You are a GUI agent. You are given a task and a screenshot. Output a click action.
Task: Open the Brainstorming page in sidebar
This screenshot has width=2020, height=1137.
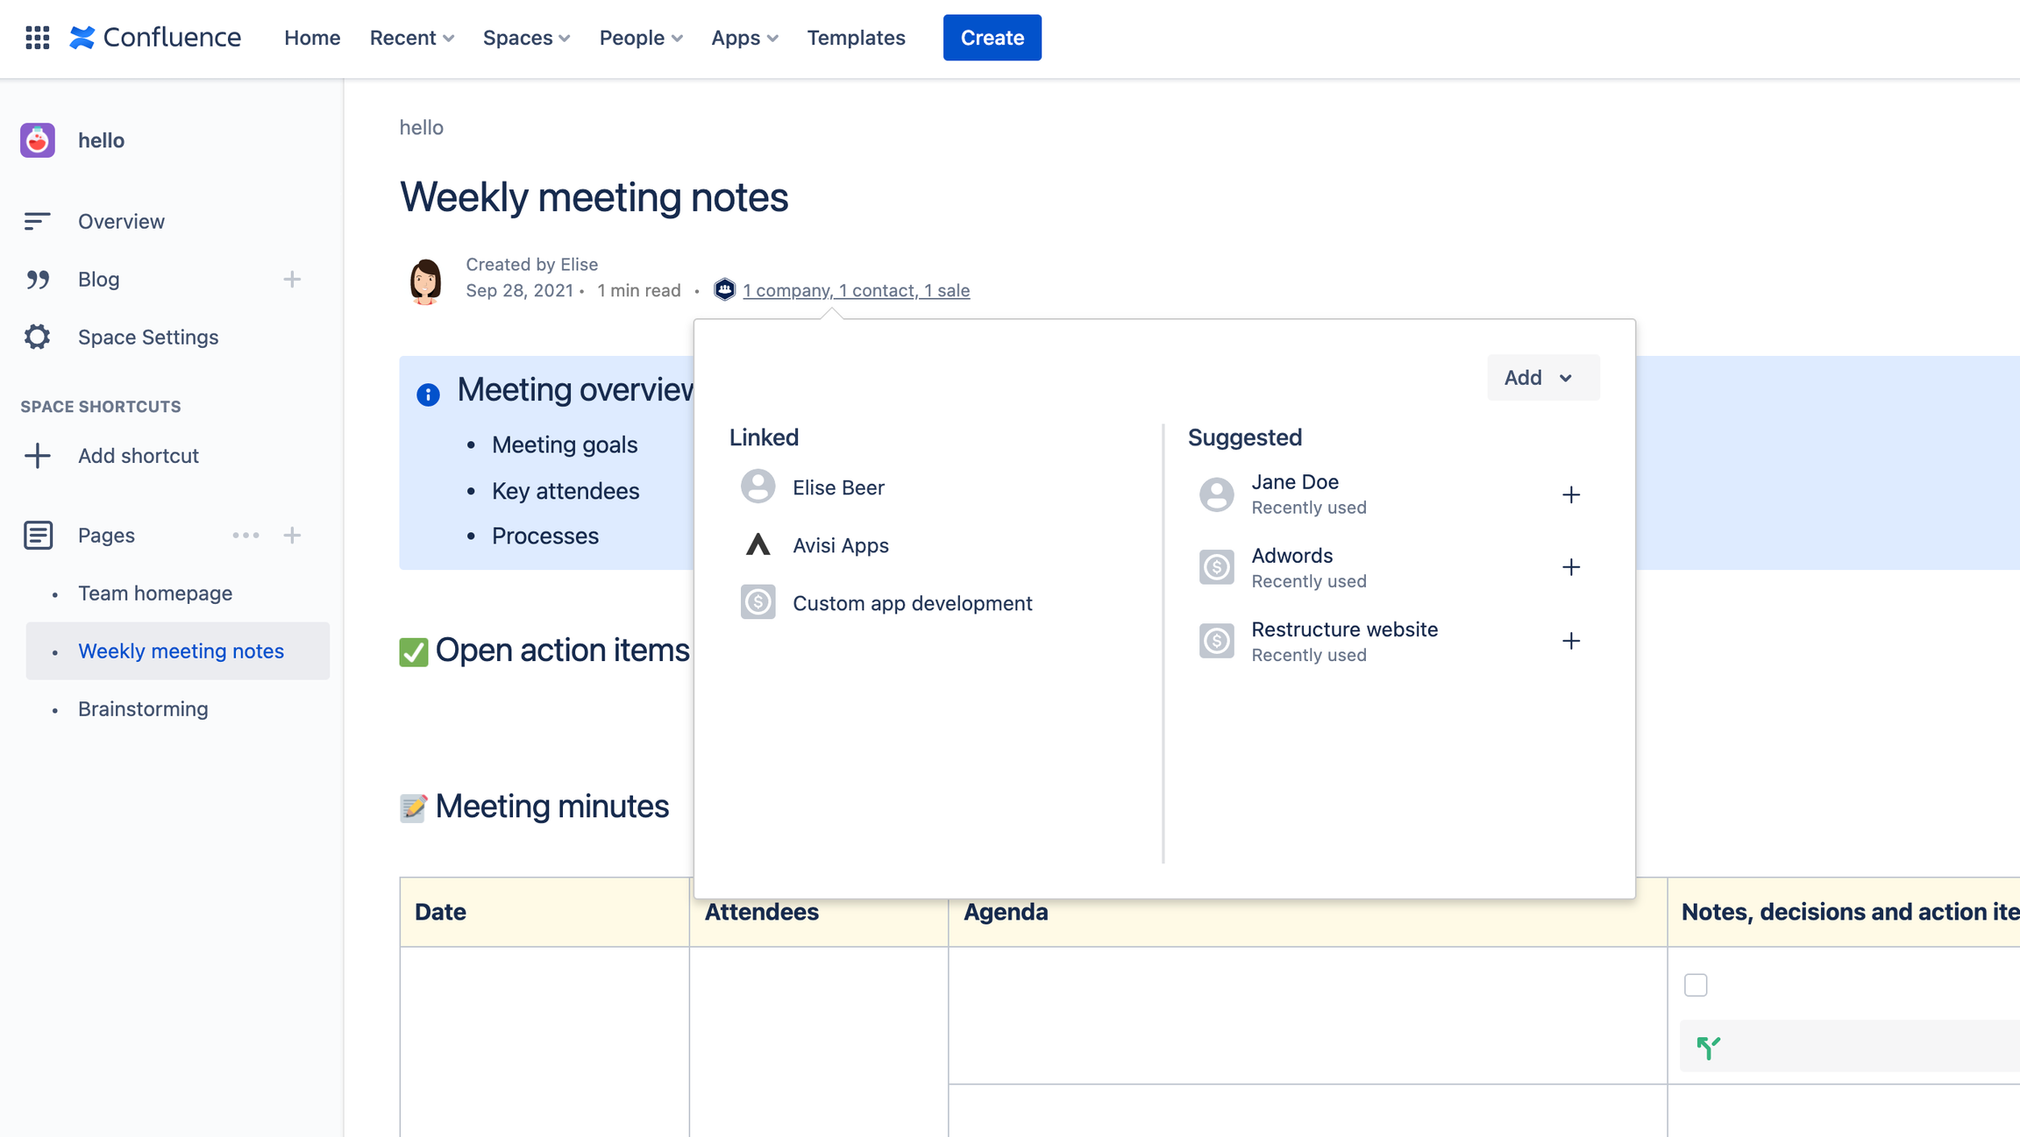(143, 709)
